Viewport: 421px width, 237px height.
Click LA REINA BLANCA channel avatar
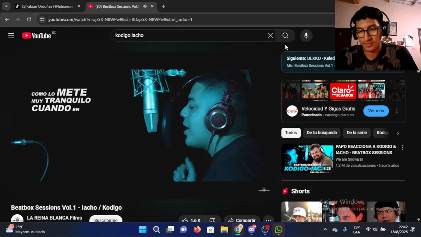17,219
